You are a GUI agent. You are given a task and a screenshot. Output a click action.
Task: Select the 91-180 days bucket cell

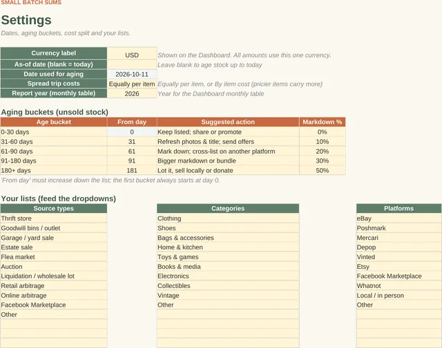click(54, 161)
